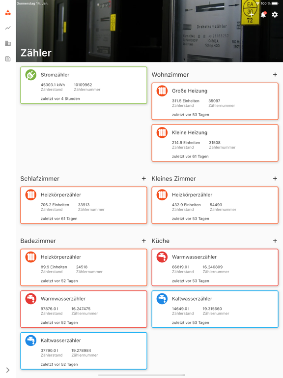Click the reading 311.5 Einheiten

186,101
